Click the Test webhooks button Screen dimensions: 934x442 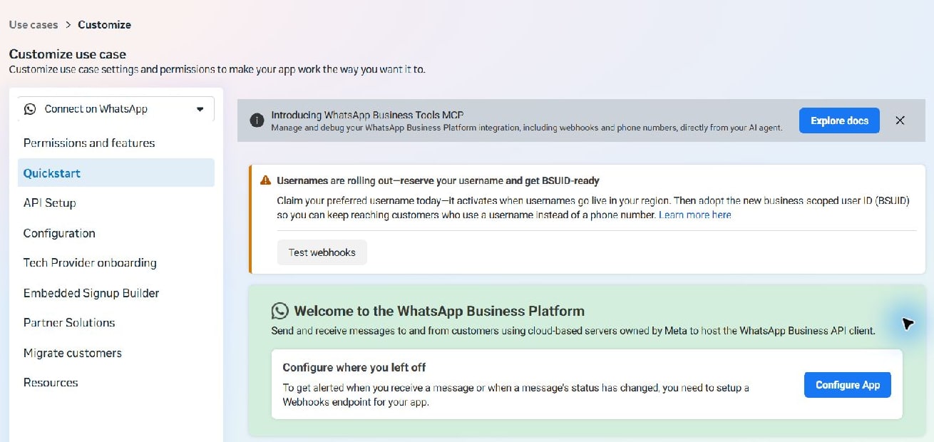322,252
